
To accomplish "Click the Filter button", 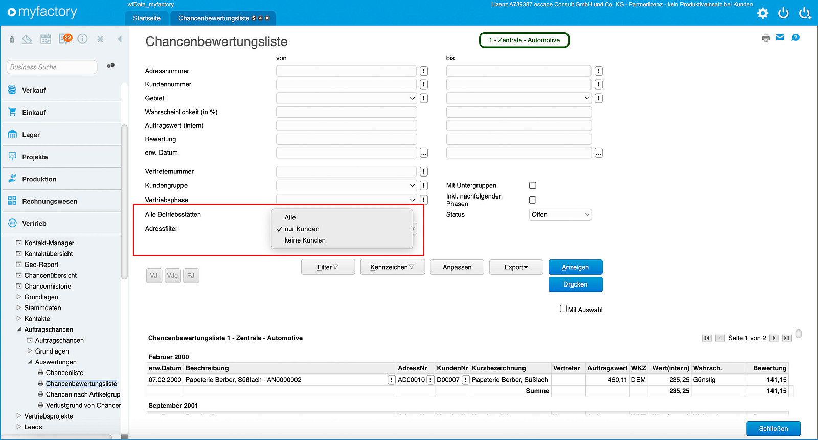I will [328, 267].
